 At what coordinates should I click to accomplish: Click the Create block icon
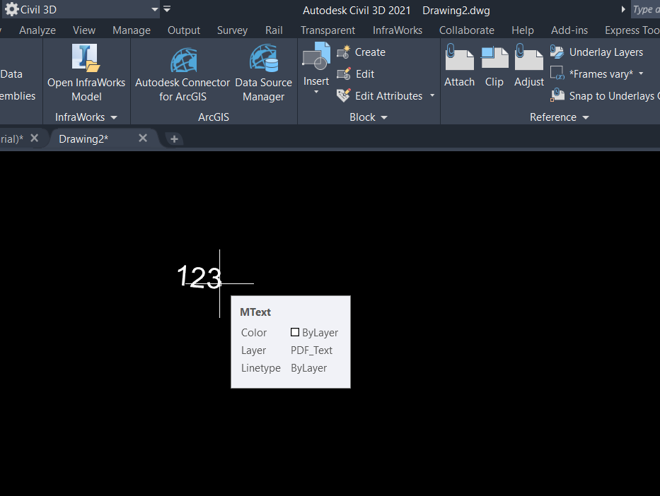[344, 52]
